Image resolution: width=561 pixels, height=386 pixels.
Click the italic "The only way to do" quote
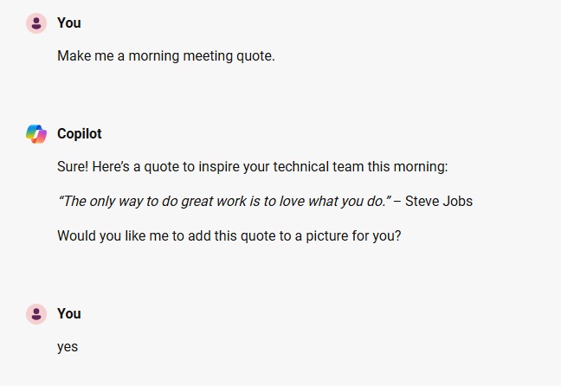pyautogui.click(x=224, y=202)
